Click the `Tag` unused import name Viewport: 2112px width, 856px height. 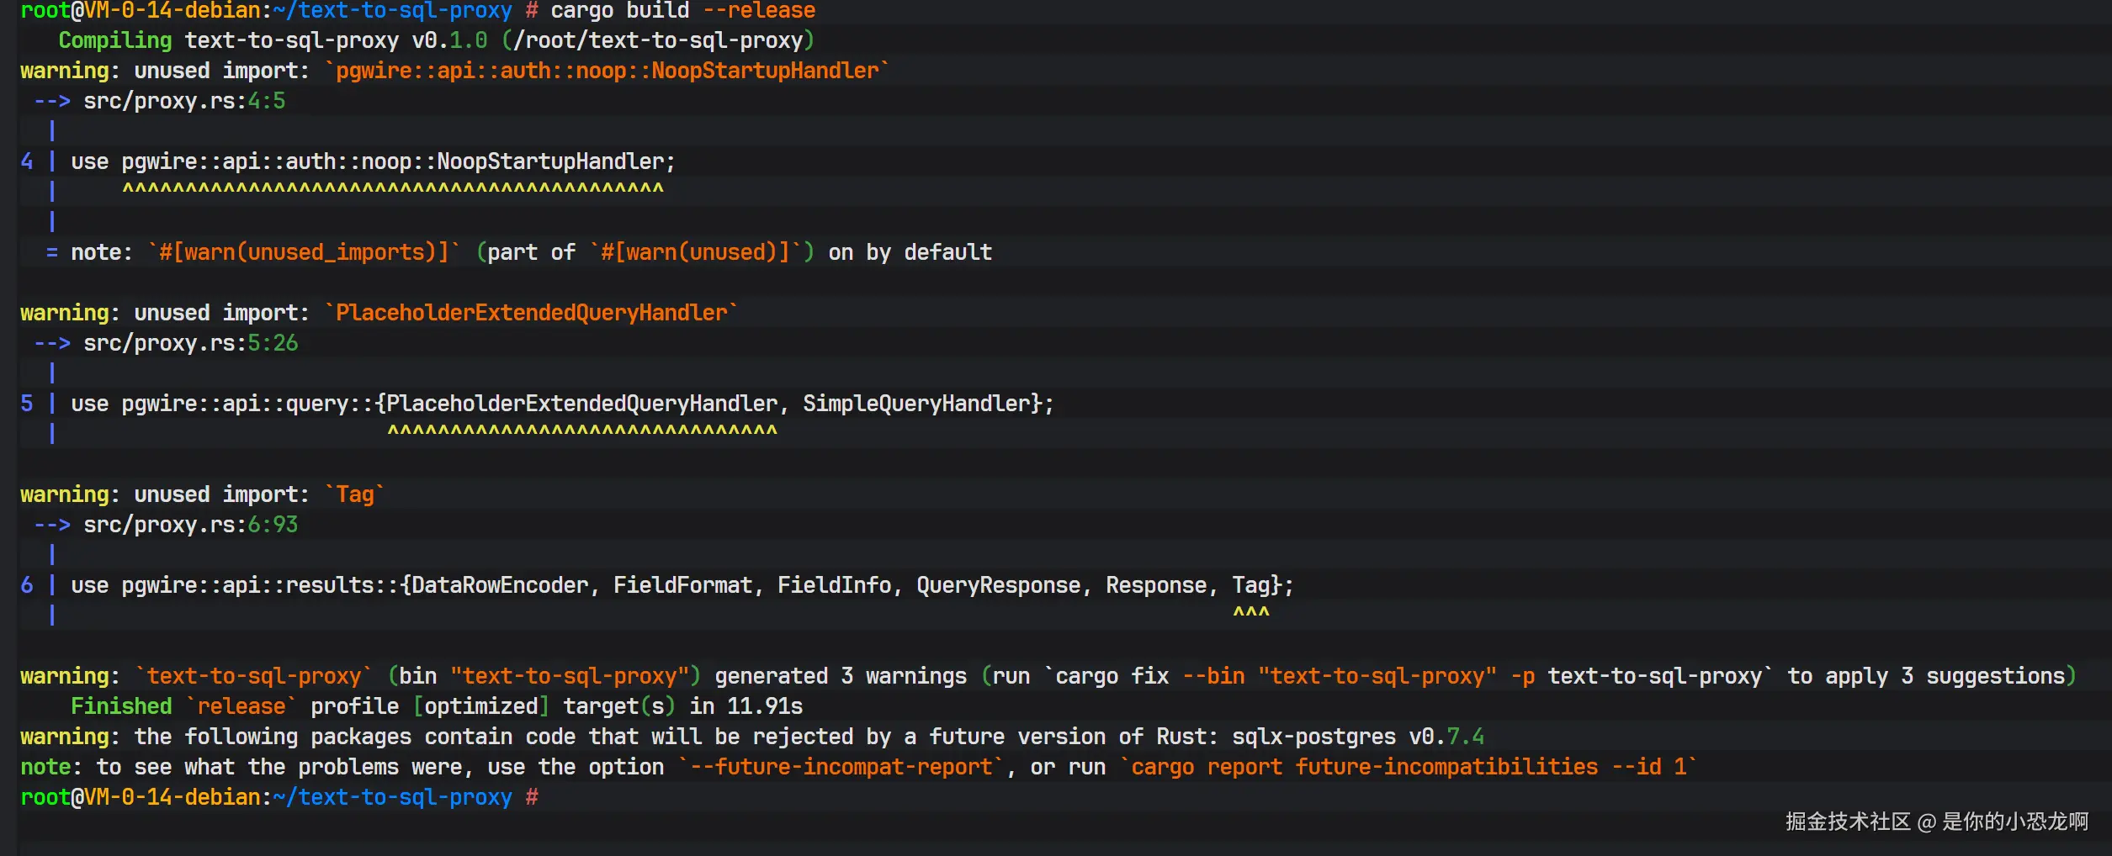coord(354,494)
